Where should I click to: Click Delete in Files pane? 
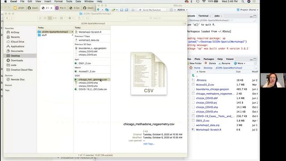tap(210, 64)
